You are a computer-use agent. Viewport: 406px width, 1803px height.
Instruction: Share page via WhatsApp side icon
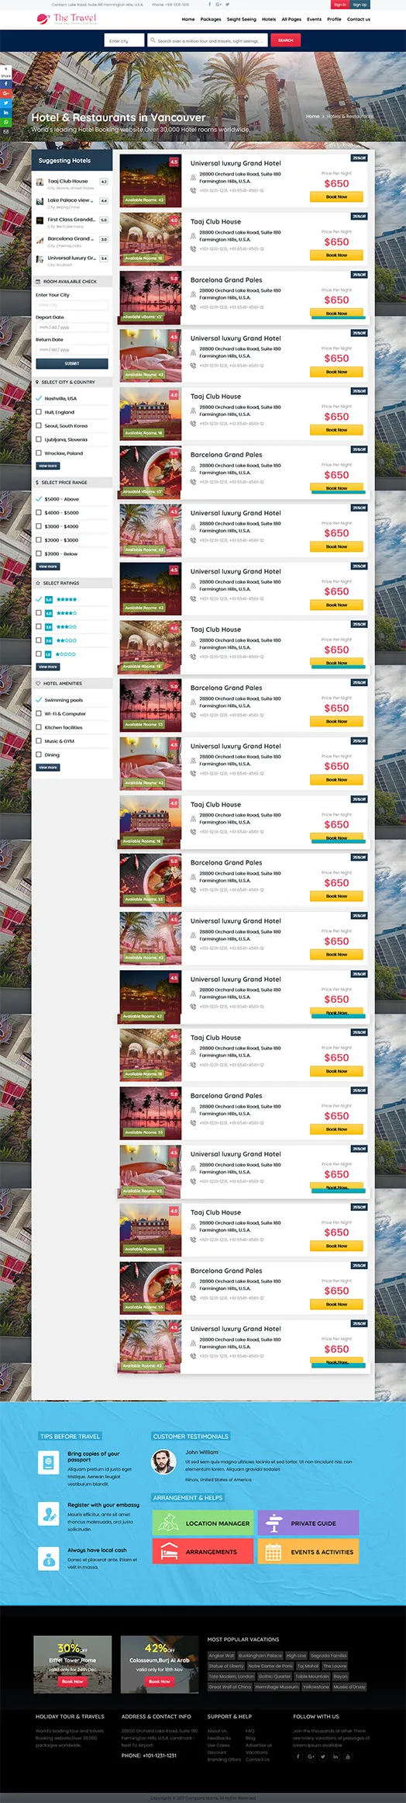coord(5,122)
